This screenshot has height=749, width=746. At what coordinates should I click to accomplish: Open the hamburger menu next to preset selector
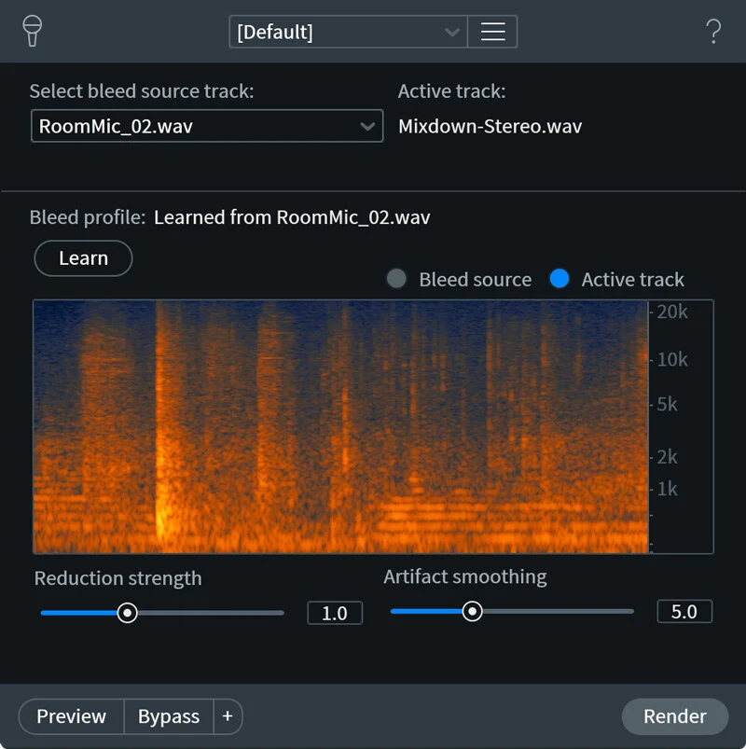click(492, 31)
